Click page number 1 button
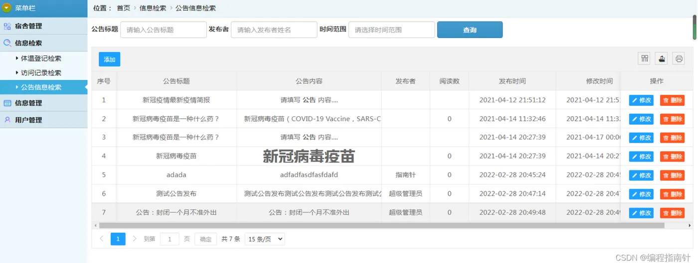Image resolution: width=698 pixels, height=263 pixels. pyautogui.click(x=118, y=239)
